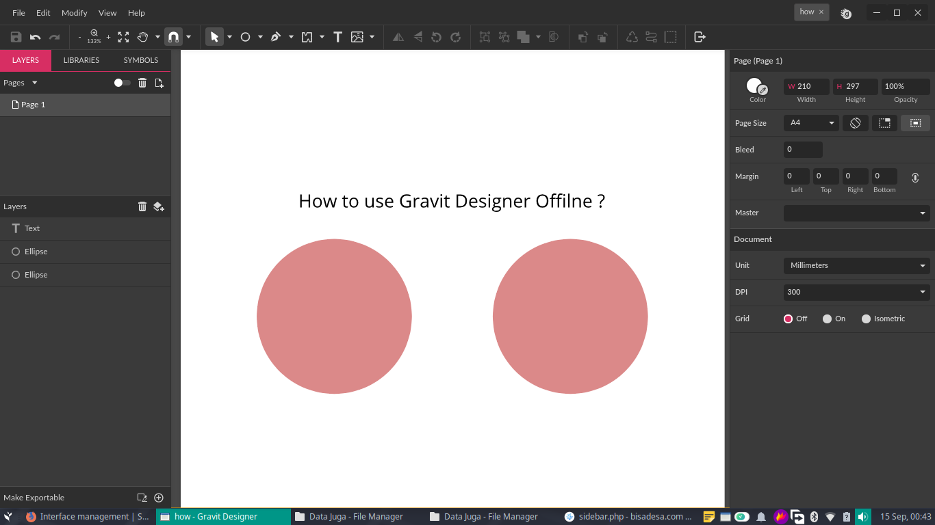Select Isometric grid option
The height and width of the screenshot is (525, 935).
(883, 319)
